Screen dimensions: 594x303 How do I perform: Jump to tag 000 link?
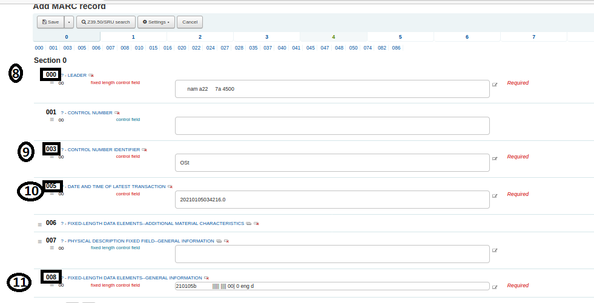tap(39, 48)
